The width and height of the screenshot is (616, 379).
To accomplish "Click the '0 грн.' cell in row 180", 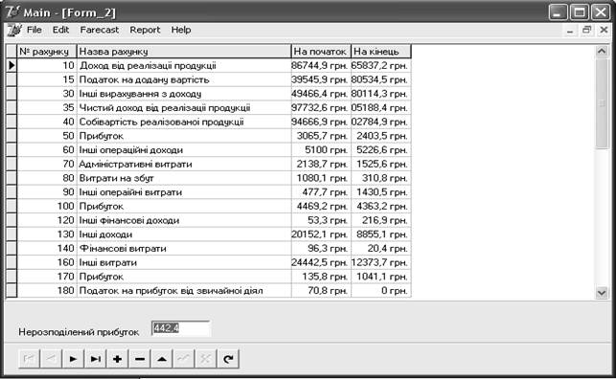I will tap(381, 291).
